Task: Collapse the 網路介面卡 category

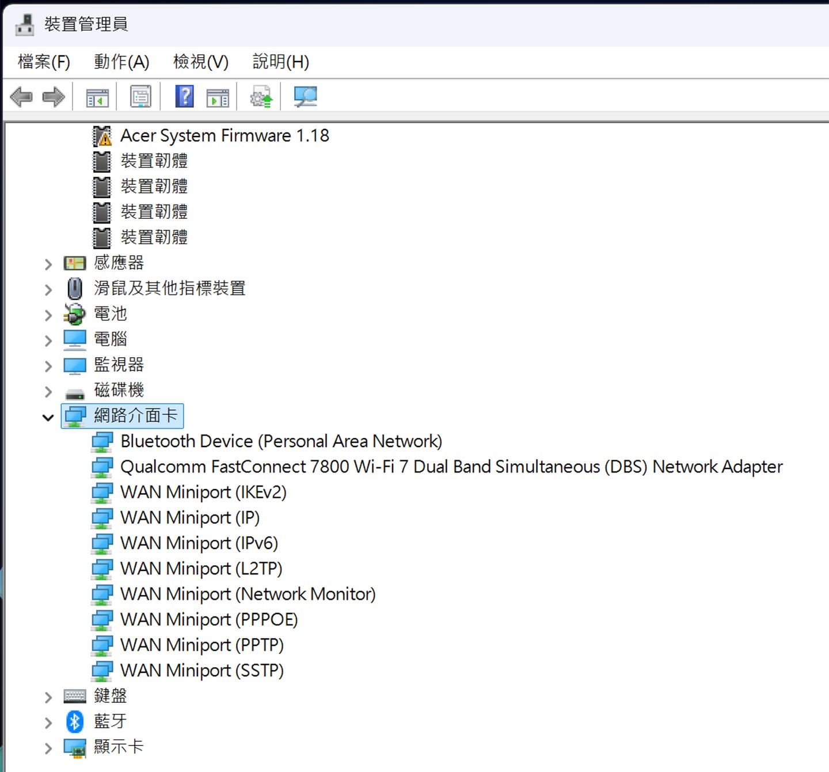Action: pos(48,417)
